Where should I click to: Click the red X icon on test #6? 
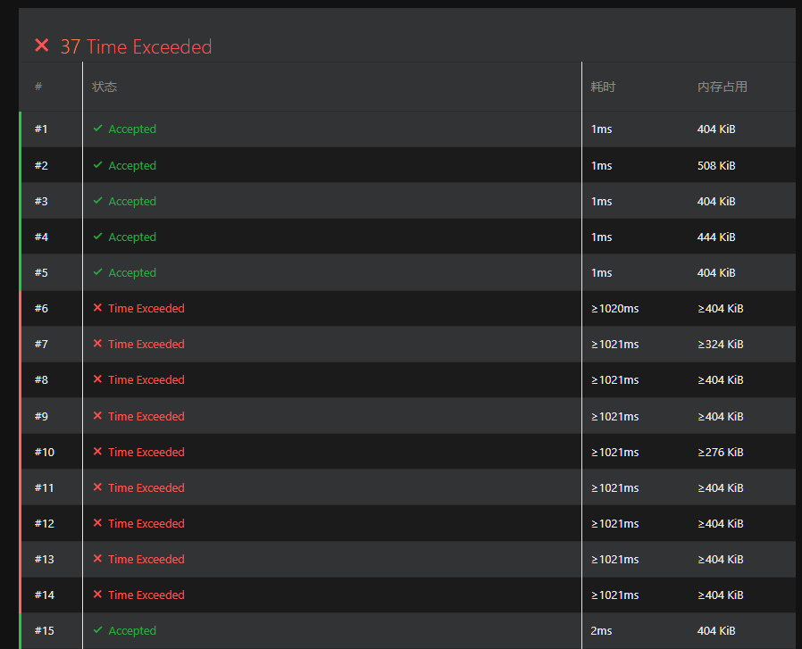tap(98, 308)
